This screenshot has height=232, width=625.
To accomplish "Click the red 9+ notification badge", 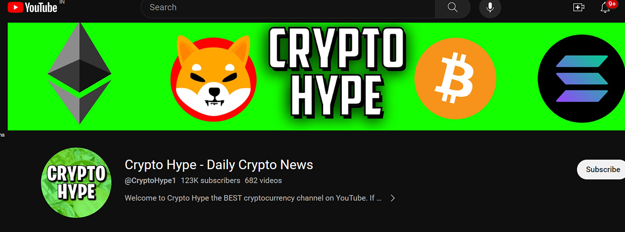I will 612,4.
